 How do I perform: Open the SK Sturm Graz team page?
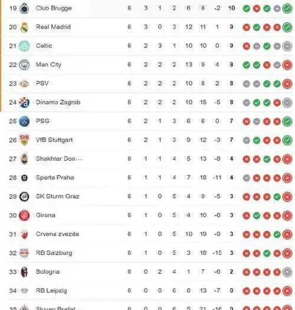coord(57,196)
